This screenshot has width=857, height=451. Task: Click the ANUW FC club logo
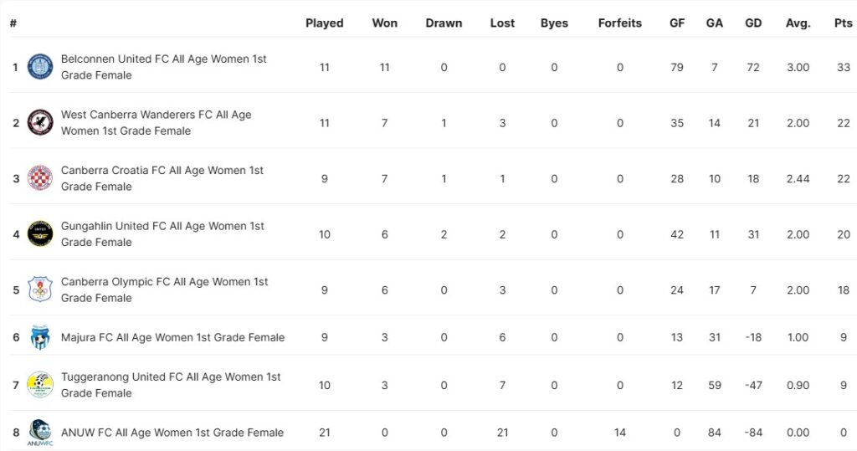40,433
